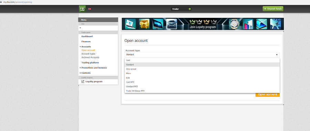Click the external link icon beside Loyalty program
310x131 pixels.
coord(83,81)
